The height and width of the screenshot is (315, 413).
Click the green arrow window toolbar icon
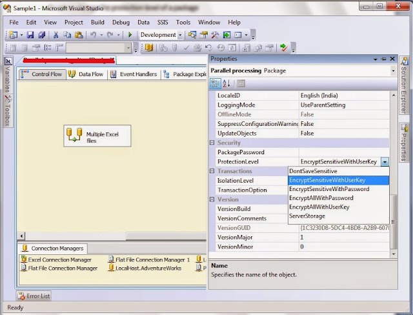click(x=227, y=35)
